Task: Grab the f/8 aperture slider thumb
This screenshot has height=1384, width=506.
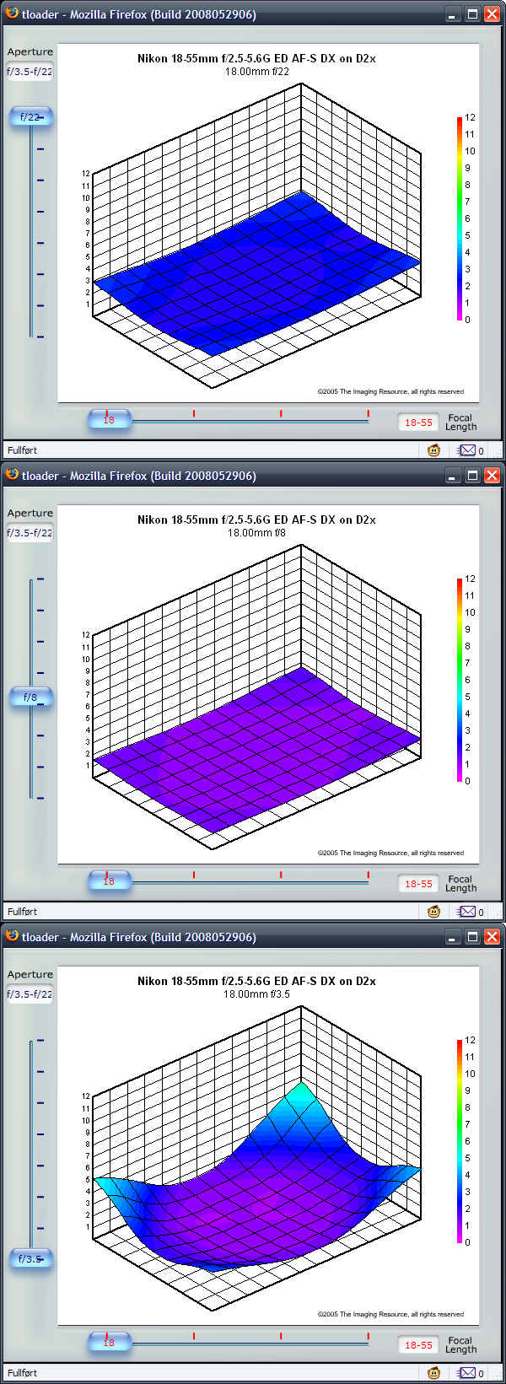Action: tap(31, 697)
